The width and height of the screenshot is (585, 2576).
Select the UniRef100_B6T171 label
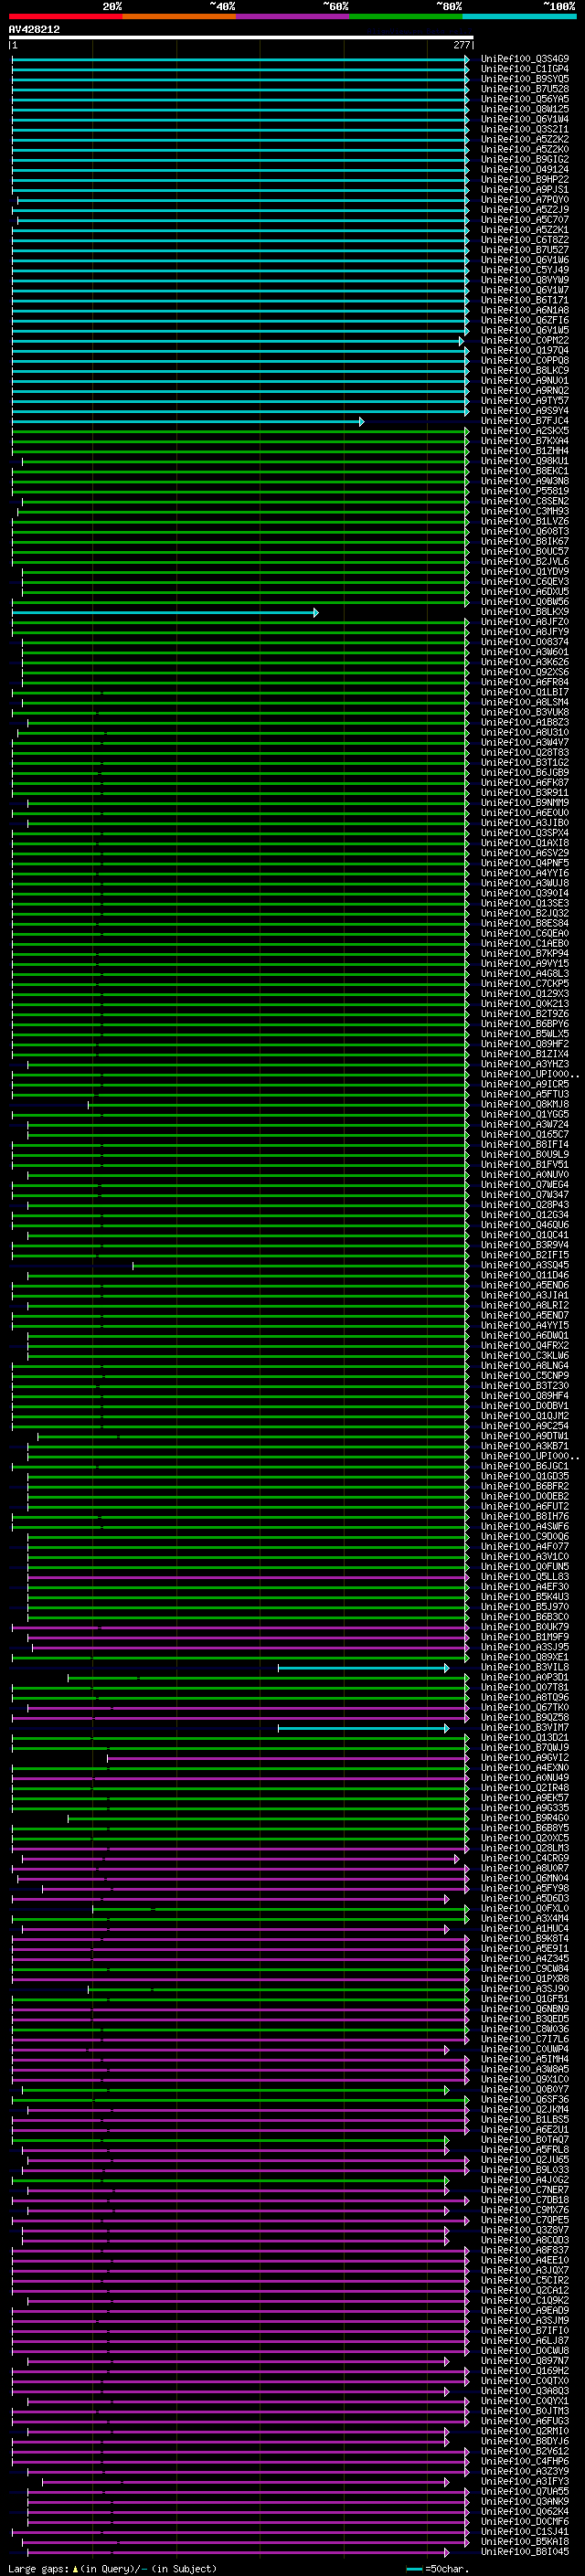[525, 300]
